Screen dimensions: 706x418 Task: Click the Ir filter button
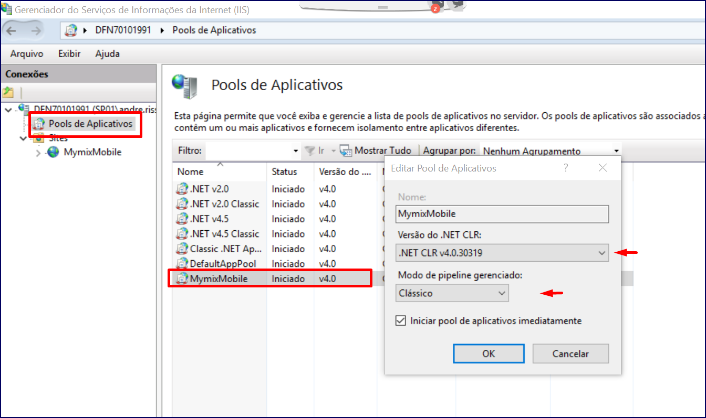coord(321,151)
